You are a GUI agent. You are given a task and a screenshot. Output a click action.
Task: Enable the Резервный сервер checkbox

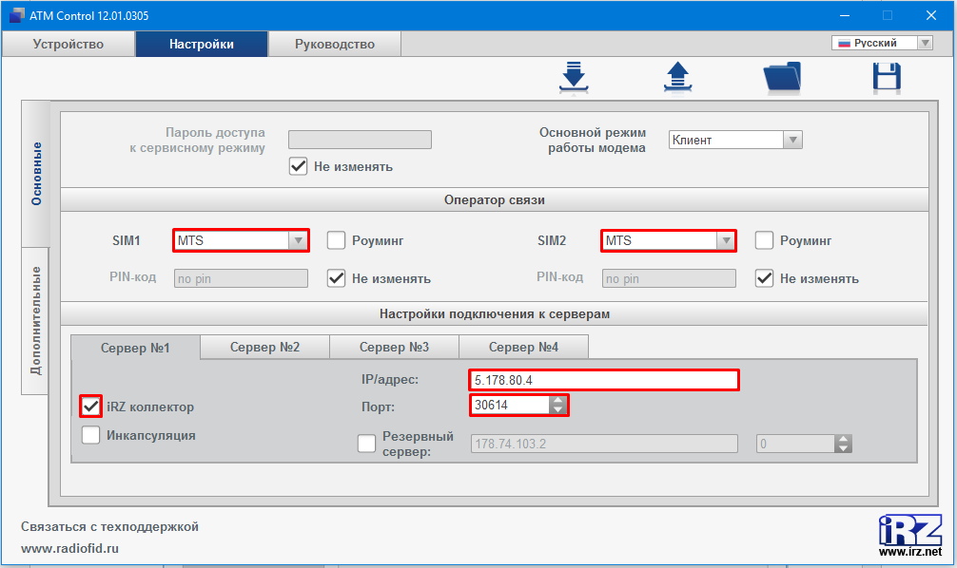[366, 443]
